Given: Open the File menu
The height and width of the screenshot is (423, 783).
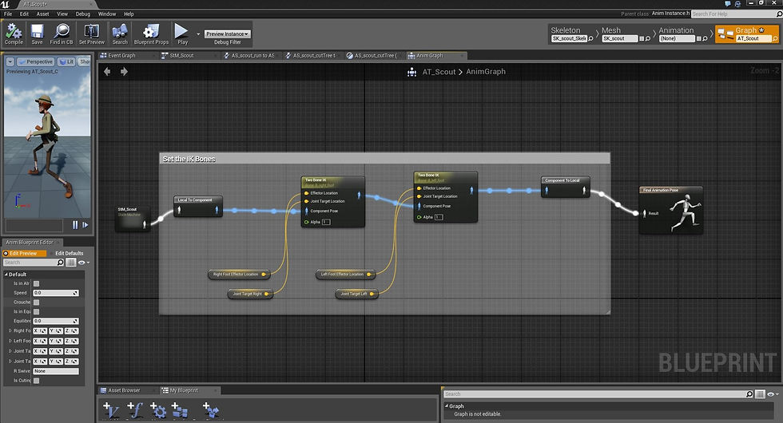Looking at the screenshot, I should point(8,14).
